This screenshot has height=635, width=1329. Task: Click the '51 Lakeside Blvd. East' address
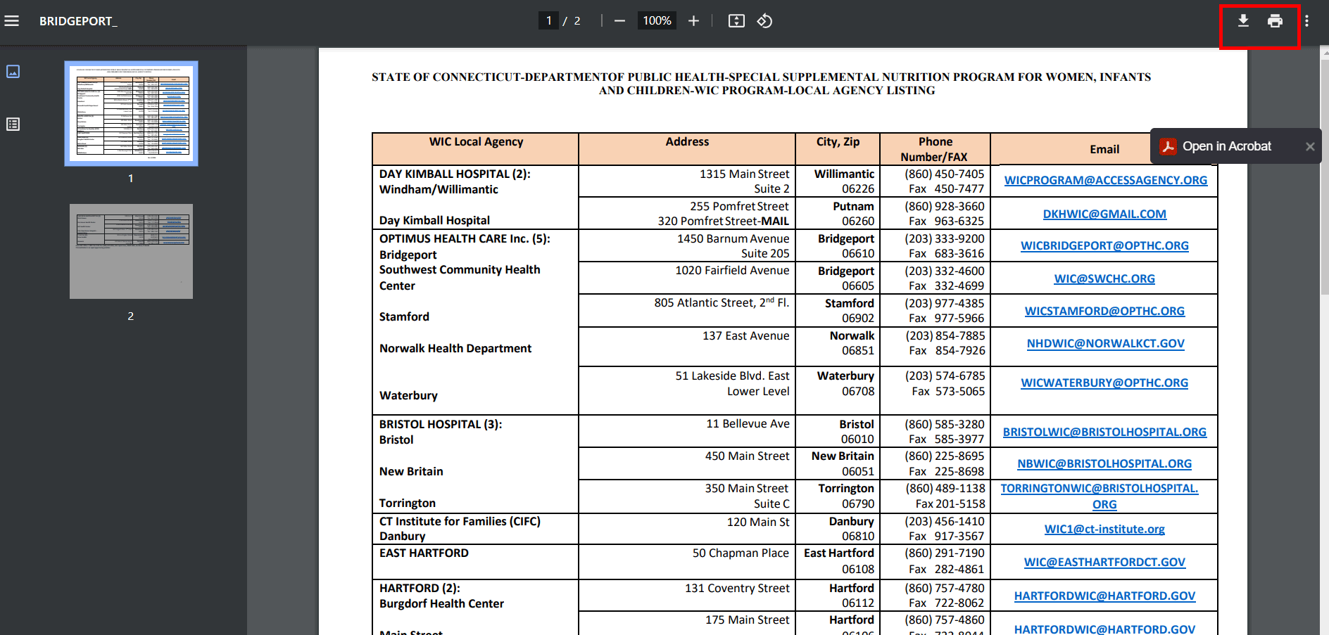pos(733,376)
